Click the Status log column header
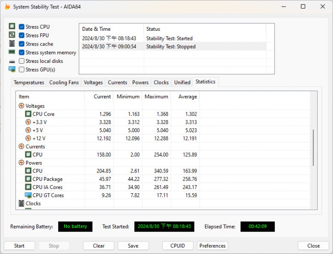Screen dimensions: 333x254 pos(205,29)
